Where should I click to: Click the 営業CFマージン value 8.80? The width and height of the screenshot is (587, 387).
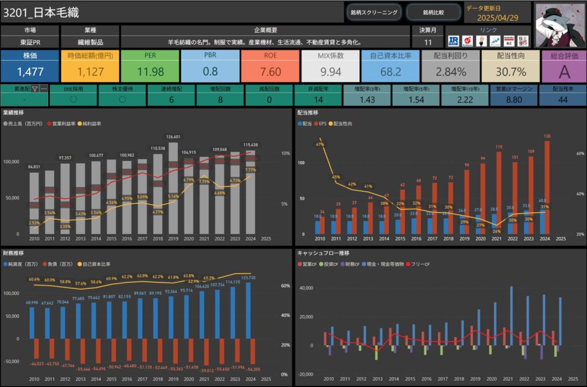[x=514, y=100]
